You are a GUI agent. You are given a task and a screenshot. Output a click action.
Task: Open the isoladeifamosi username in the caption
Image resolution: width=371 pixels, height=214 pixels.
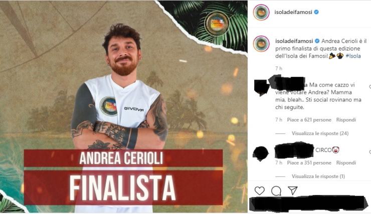pos(294,41)
